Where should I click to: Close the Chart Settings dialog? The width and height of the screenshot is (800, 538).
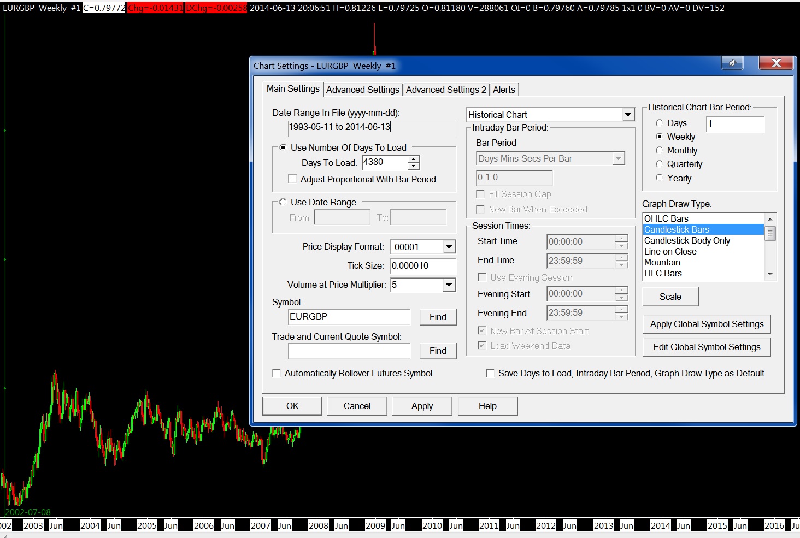[x=775, y=63]
